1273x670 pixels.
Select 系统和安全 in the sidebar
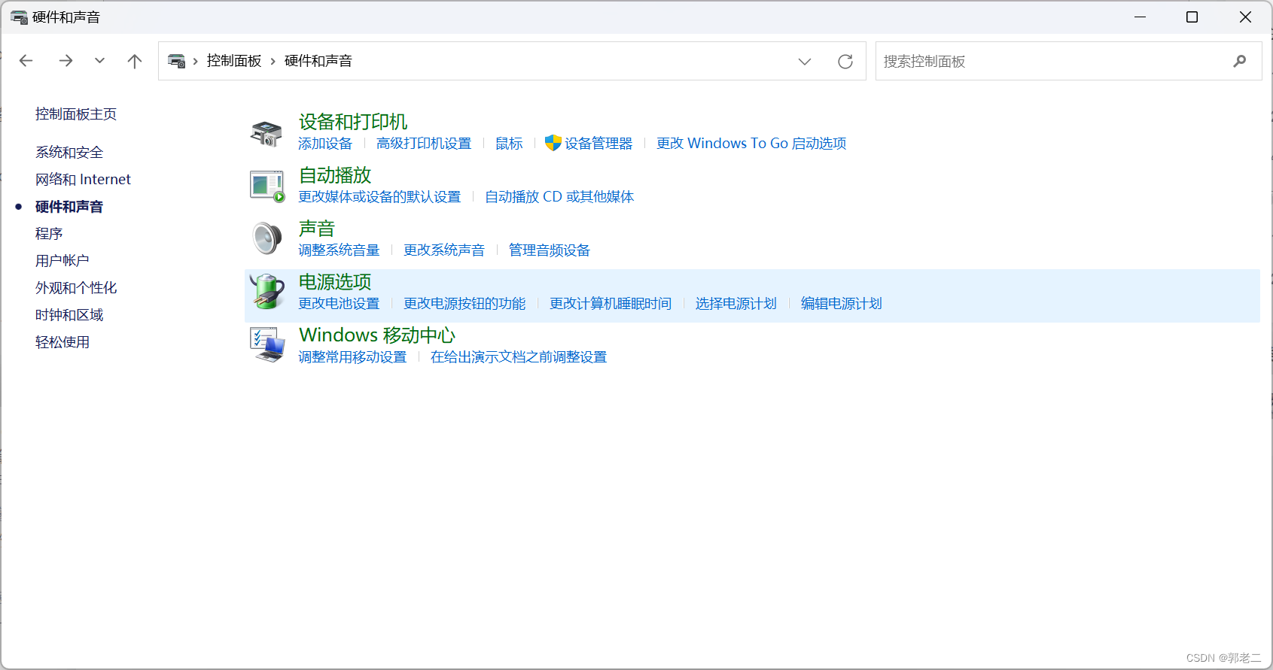coord(69,152)
